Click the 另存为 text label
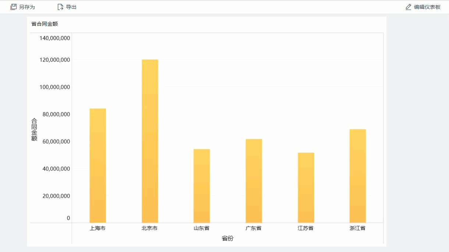449x252 pixels. 27,7
